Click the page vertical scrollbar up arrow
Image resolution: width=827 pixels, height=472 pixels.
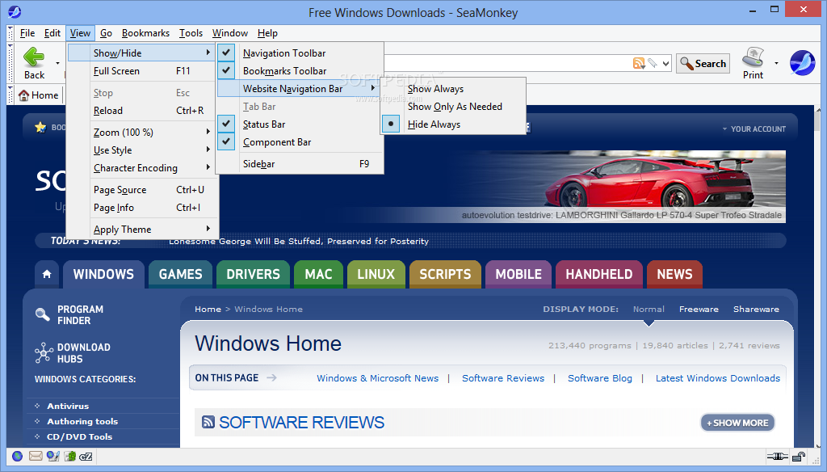818,110
